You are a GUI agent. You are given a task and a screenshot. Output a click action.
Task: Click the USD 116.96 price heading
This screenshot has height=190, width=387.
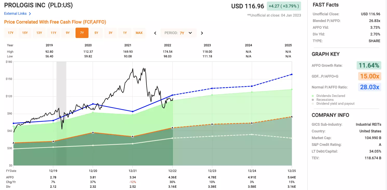coord(248,6)
